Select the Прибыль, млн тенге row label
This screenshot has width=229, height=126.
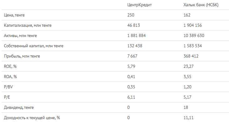pos(22,56)
